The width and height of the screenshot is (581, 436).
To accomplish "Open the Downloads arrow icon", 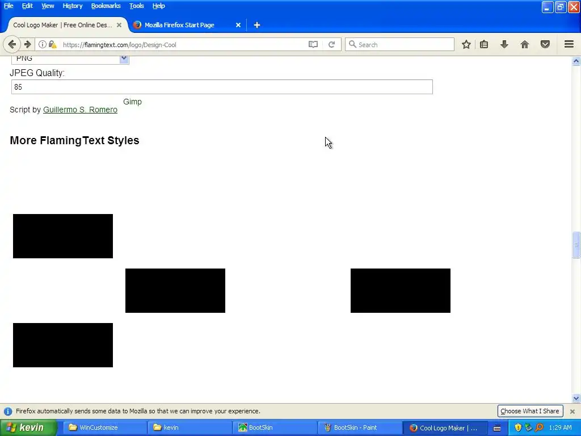I will [x=504, y=44].
